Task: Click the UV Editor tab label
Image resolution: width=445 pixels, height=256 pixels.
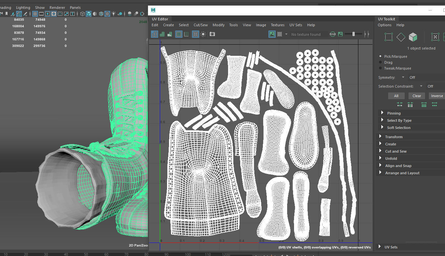Action: coord(160,19)
